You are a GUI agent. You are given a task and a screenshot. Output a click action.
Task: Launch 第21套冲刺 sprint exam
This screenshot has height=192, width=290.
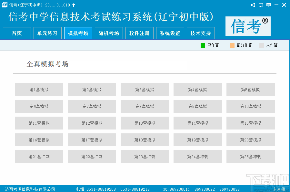39,157
